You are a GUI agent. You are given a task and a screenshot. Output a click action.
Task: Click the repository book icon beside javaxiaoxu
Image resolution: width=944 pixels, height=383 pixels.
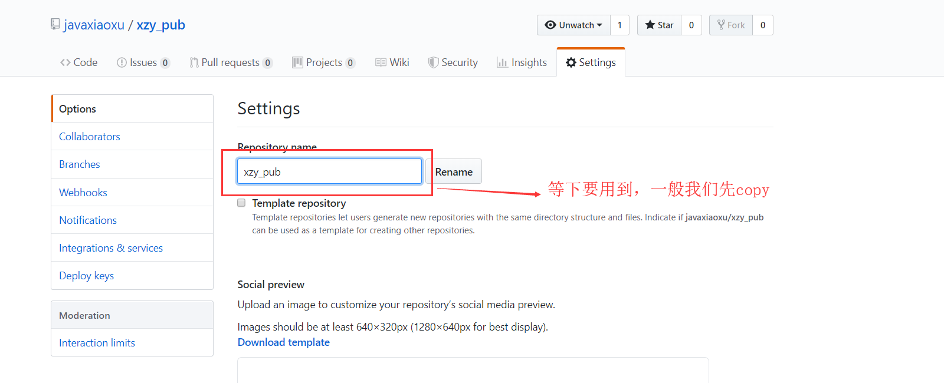pyautogui.click(x=55, y=24)
